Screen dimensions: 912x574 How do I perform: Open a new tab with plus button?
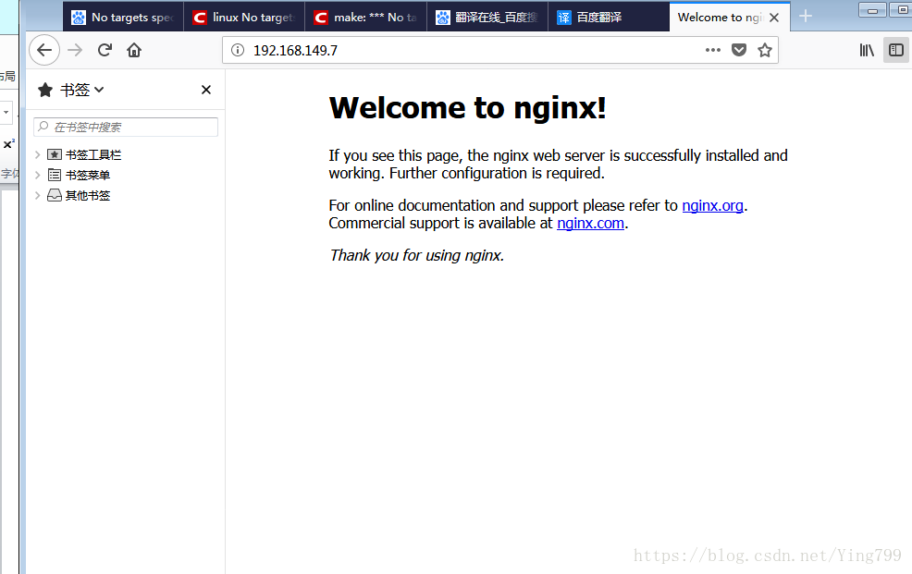(806, 17)
